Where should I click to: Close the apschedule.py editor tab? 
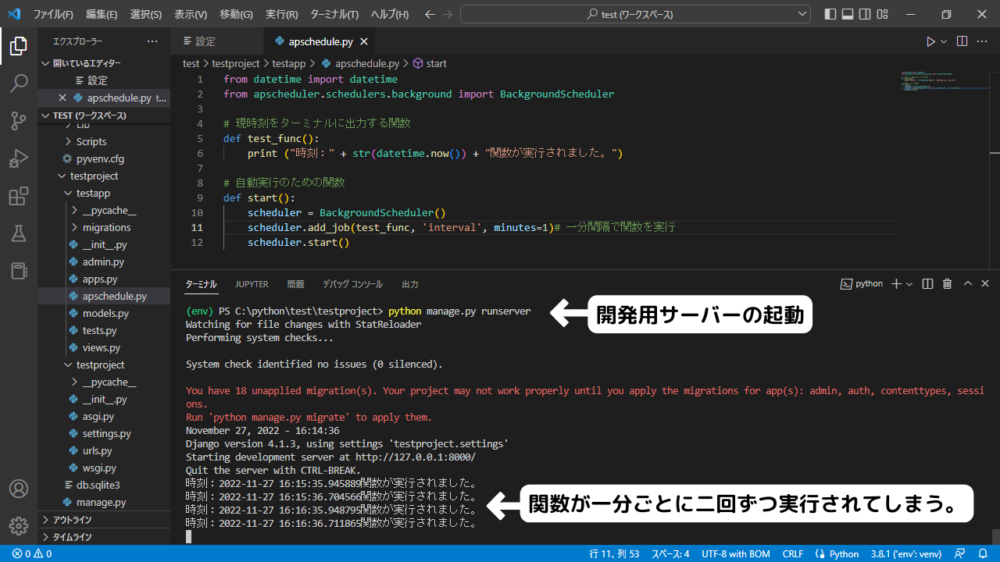(364, 41)
